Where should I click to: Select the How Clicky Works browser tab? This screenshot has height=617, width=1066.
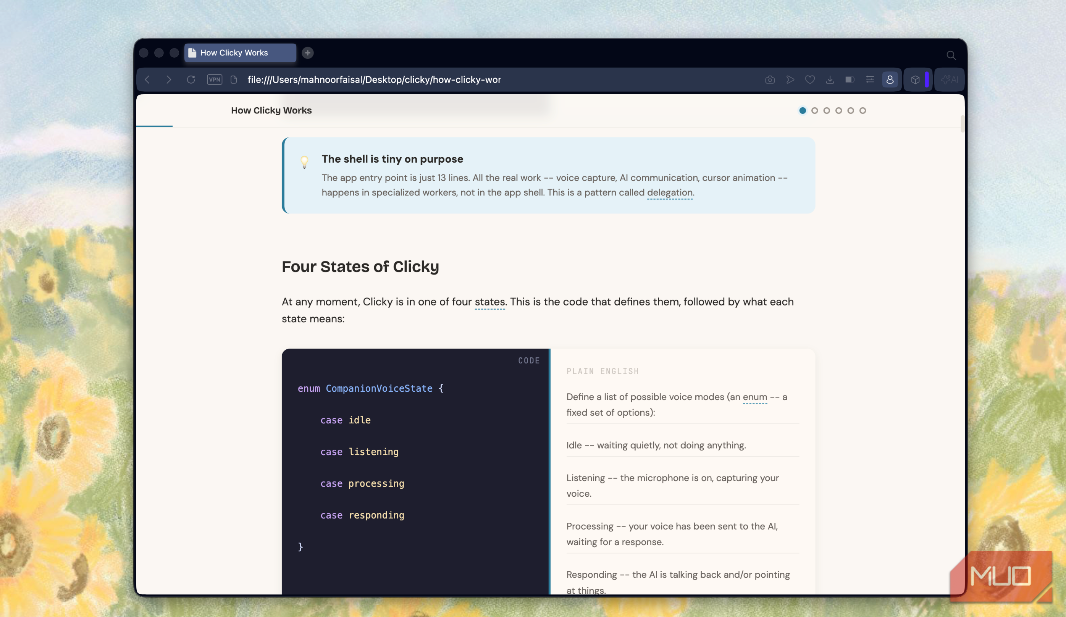[240, 53]
